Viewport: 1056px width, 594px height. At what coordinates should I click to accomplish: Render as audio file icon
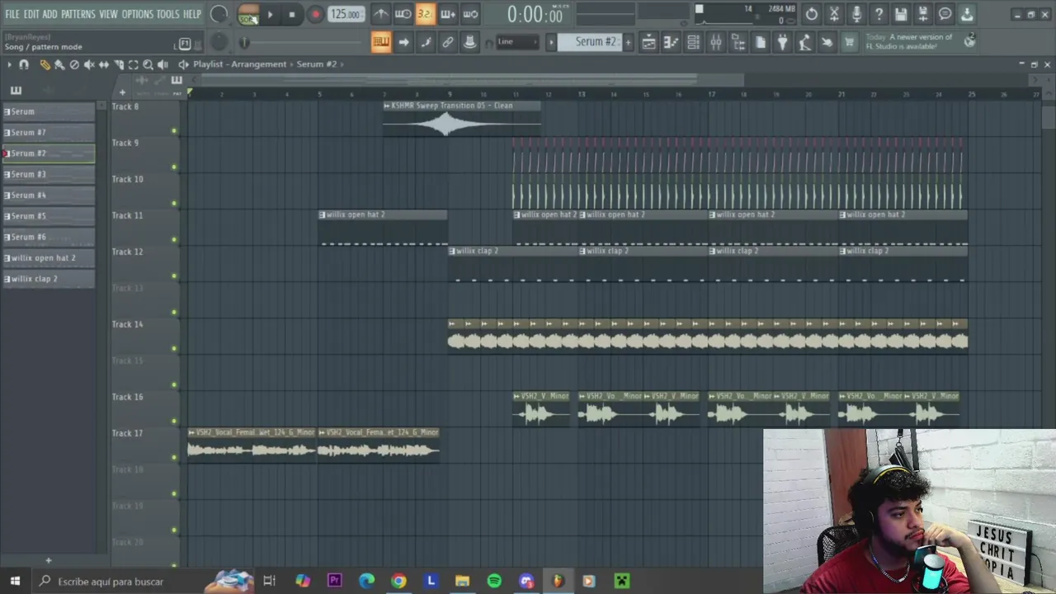(x=923, y=14)
